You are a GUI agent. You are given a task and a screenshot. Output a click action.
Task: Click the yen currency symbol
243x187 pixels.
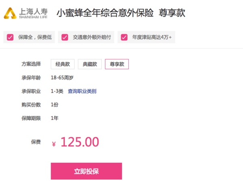pos(54,144)
